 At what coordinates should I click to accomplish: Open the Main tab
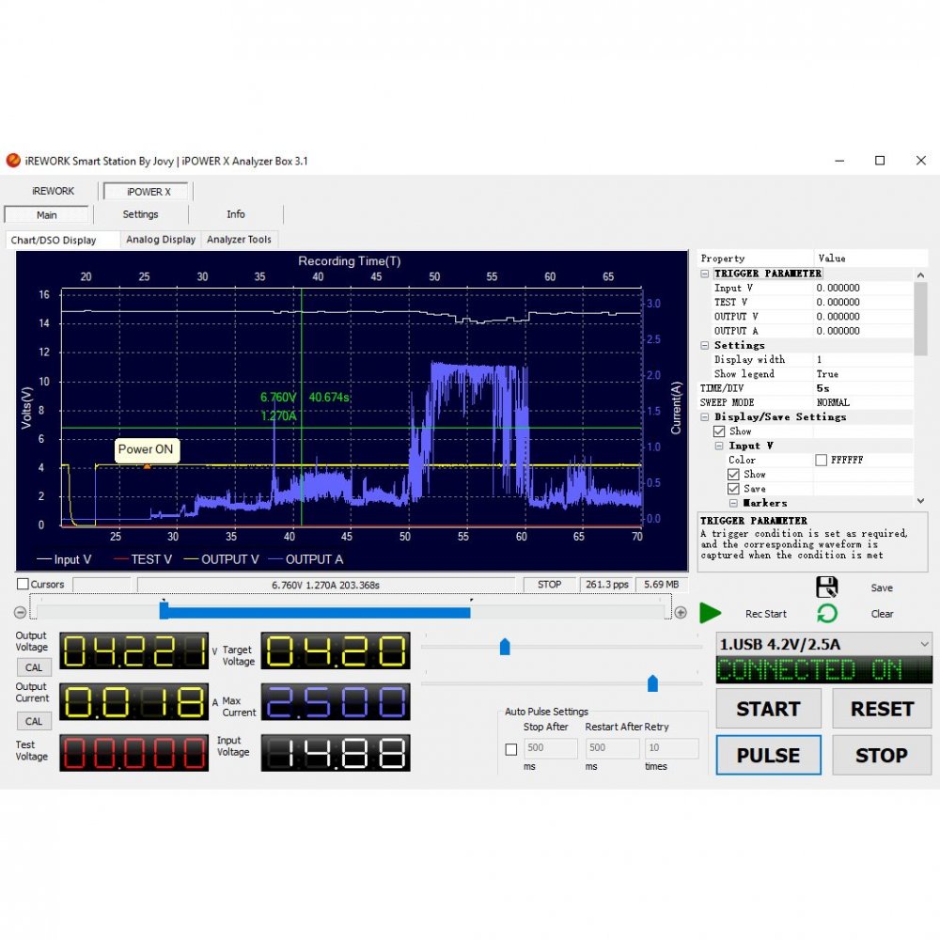point(47,214)
